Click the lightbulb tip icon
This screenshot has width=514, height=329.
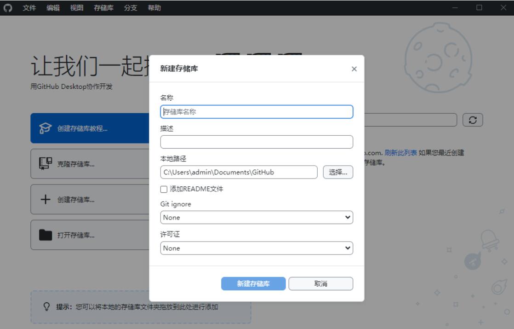[46, 307]
